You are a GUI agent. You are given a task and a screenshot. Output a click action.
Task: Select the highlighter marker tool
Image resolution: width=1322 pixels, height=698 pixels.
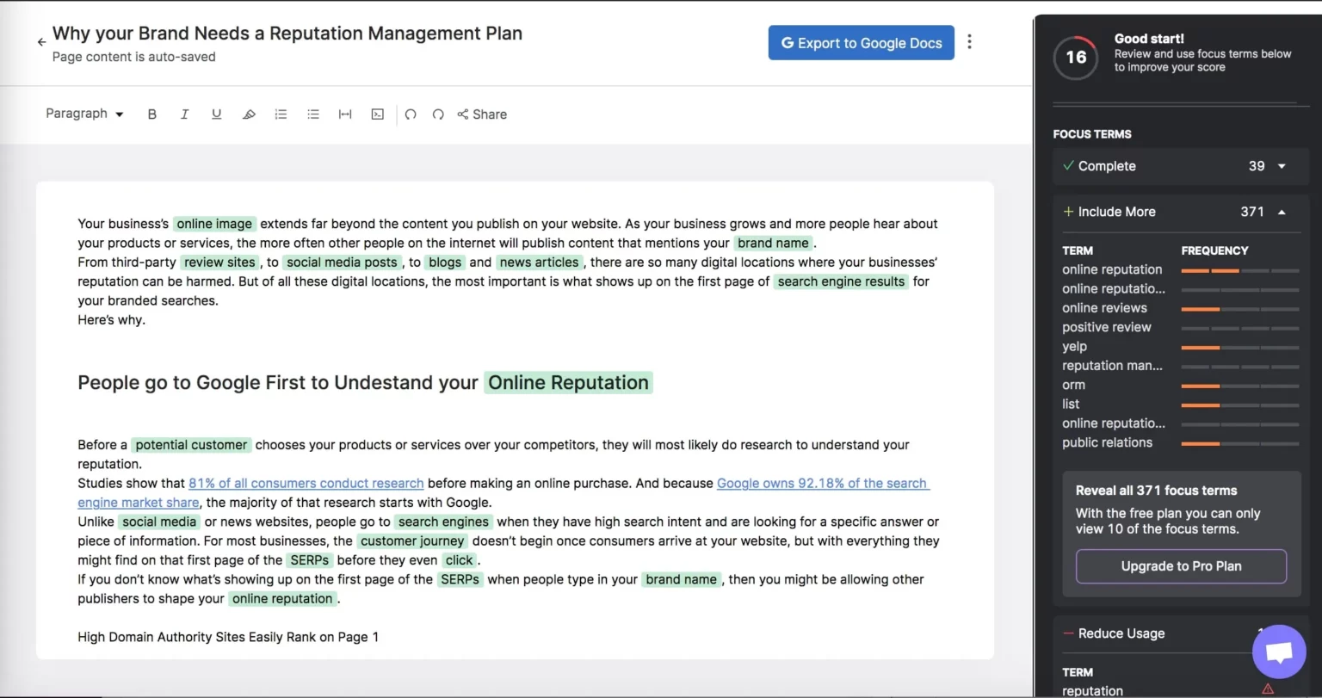click(x=249, y=114)
